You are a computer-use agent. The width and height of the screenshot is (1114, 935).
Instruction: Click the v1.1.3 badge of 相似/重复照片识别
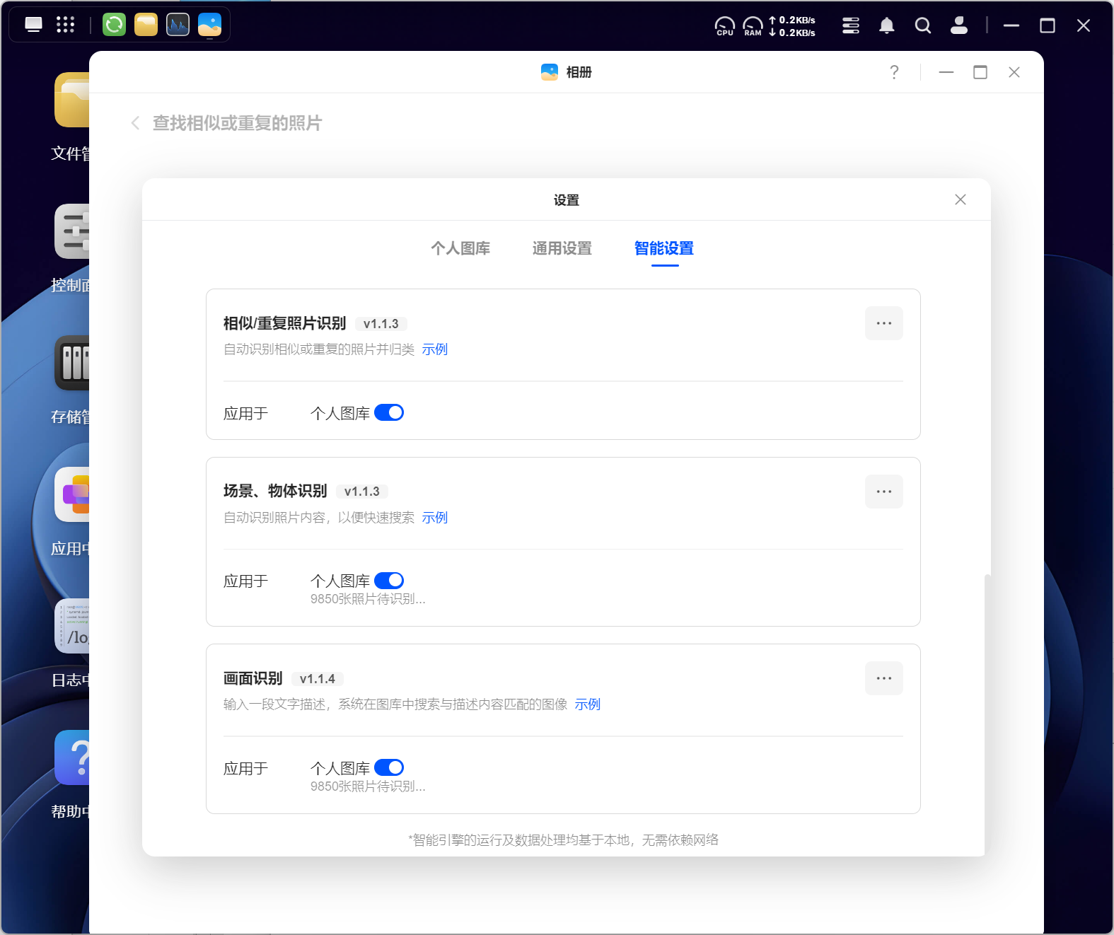381,324
